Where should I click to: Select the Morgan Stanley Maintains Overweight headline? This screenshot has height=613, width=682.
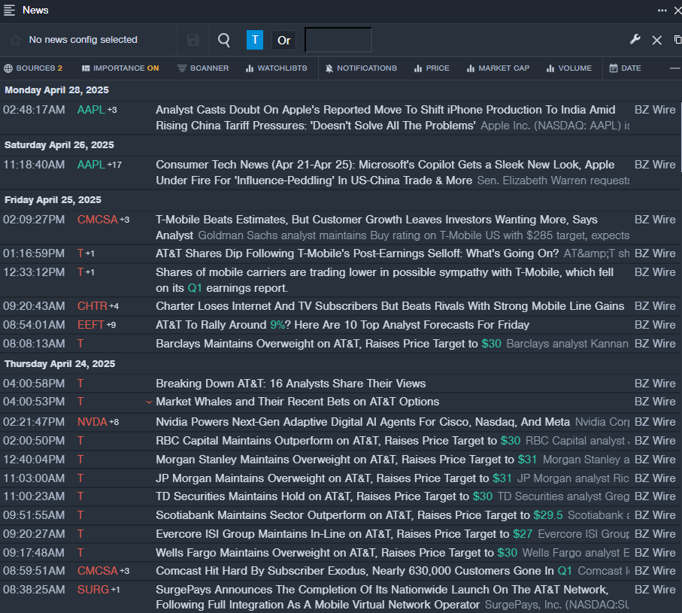[x=346, y=460]
